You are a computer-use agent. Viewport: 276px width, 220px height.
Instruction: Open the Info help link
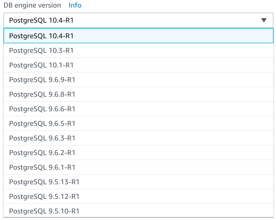click(x=75, y=5)
